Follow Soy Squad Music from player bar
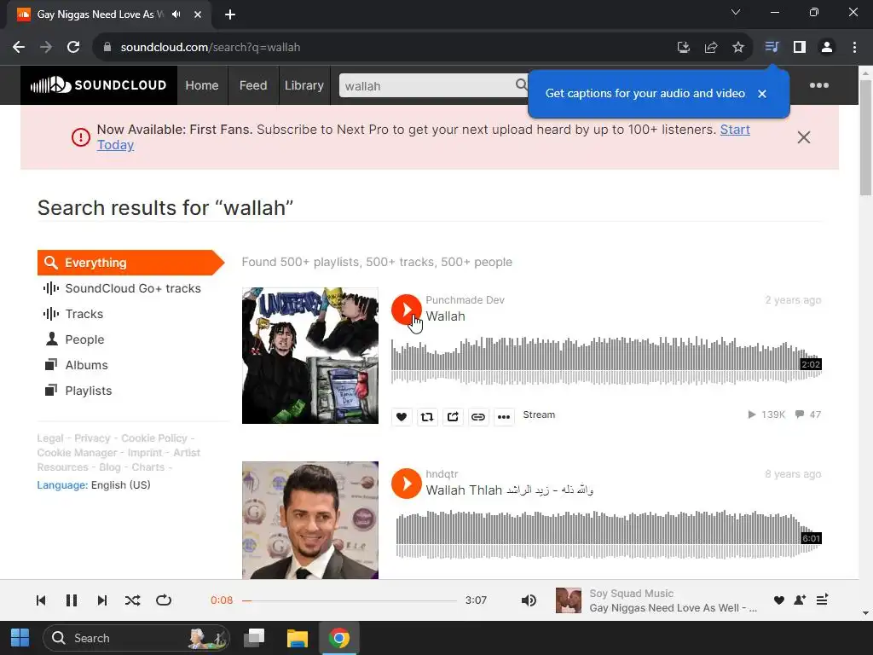Viewport: 873px width, 655px height. point(800,600)
